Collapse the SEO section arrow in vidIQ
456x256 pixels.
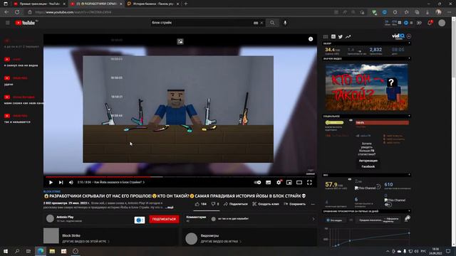coord(409,175)
